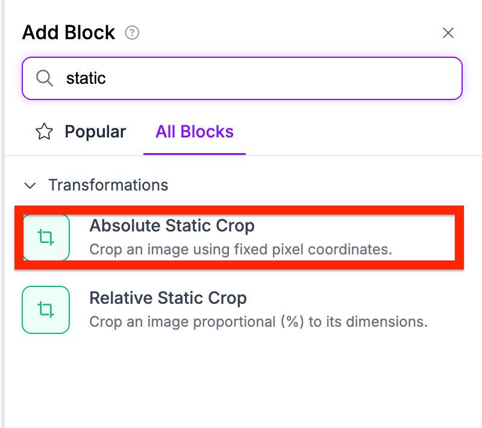
Task: Select the All Blocks tab
Action: 194,132
